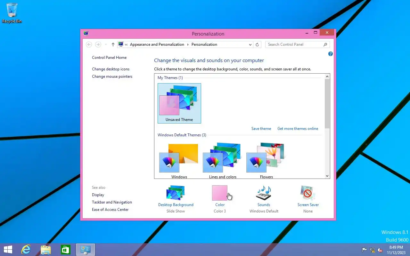Open the Desktop Background slide show icon
410x256 pixels.
176,193
